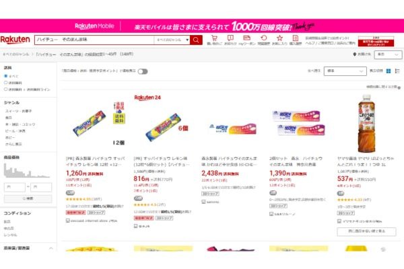The width and height of the screenshot is (404, 269).
Task: Click the Rakuten logo
Action: (x=15, y=40)
